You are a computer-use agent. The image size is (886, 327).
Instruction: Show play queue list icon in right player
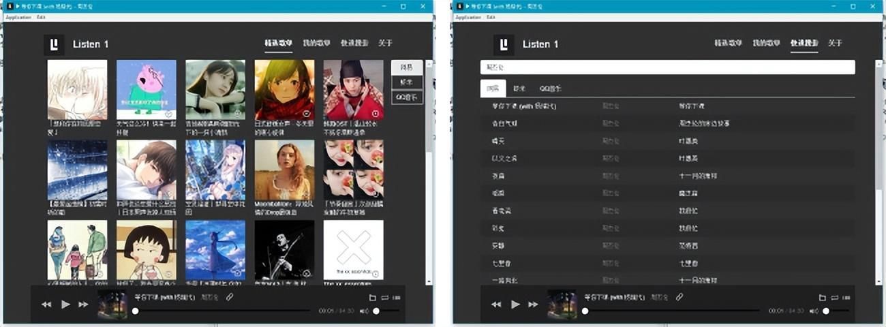(846, 298)
